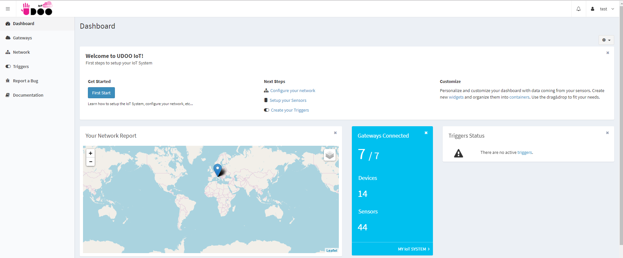Close the Welcome to UDOO IoT panel
This screenshot has width=623, height=258.
608,53
